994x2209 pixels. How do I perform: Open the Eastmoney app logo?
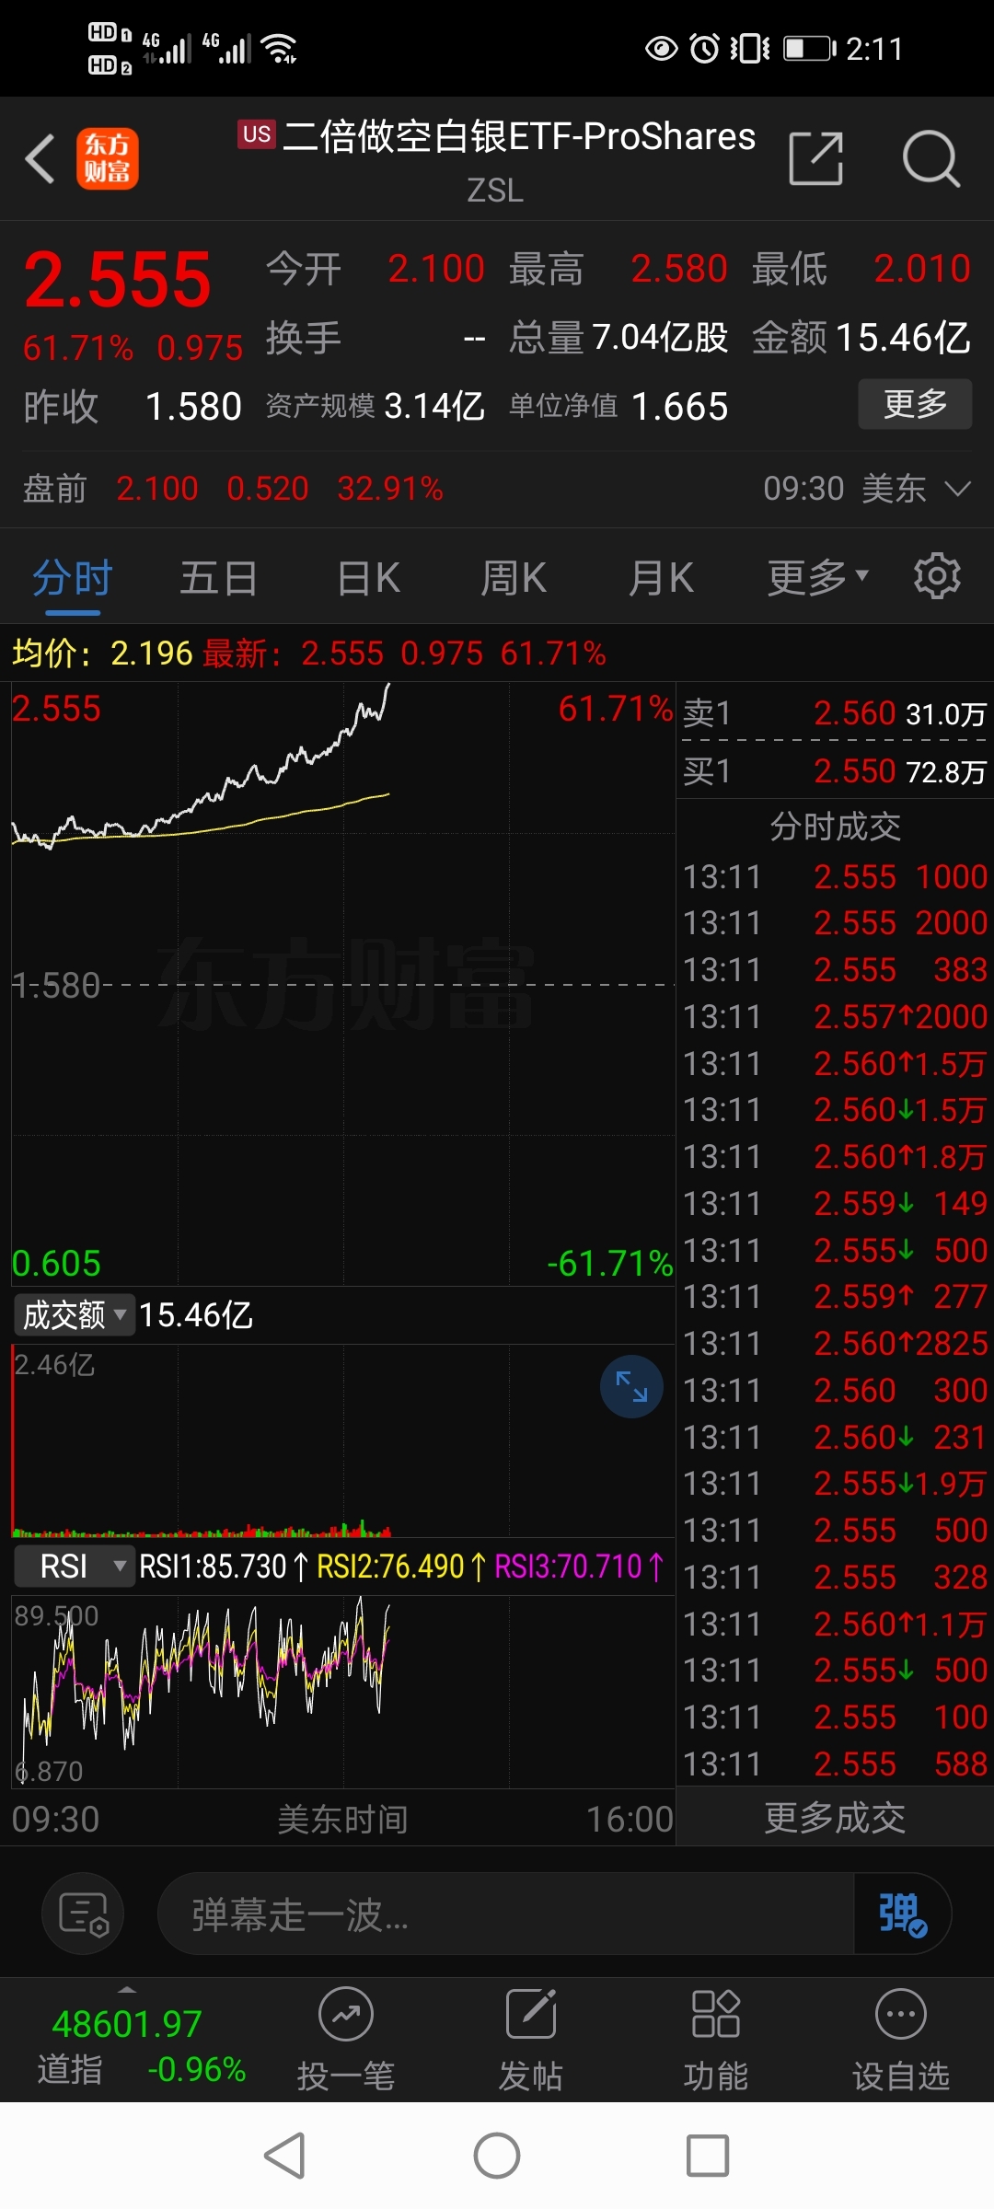(x=108, y=158)
